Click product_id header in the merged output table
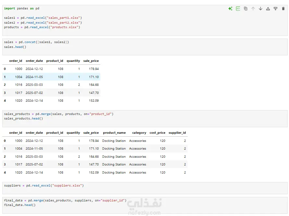The height and width of the screenshot is (216, 289). pos(55,133)
